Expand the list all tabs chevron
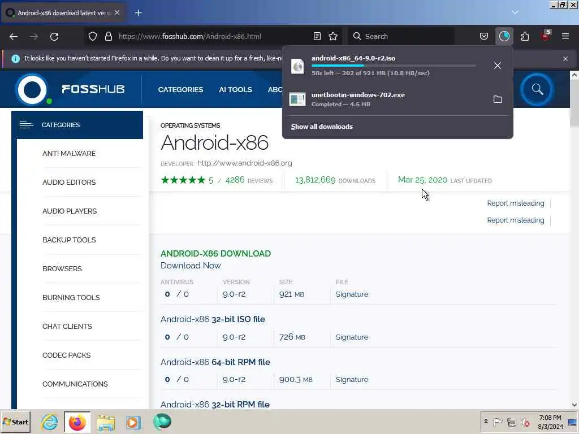Screen dimensions: 579x434 tap(515, 12)
